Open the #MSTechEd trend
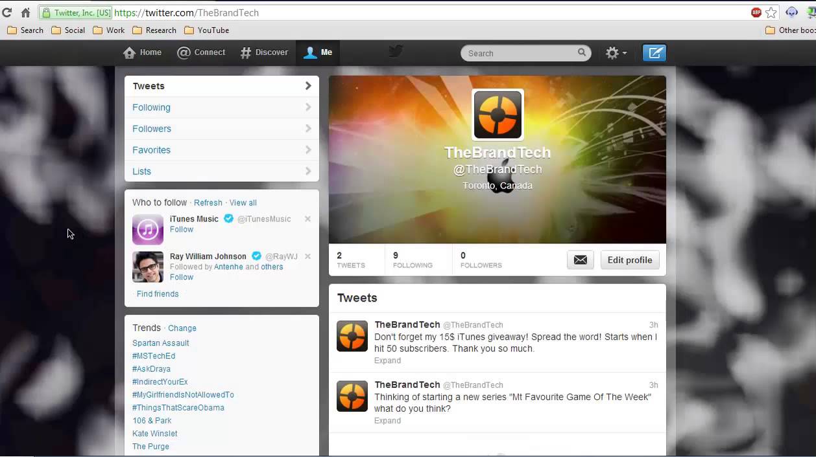Screen dimensions: 816x457 click(154, 356)
